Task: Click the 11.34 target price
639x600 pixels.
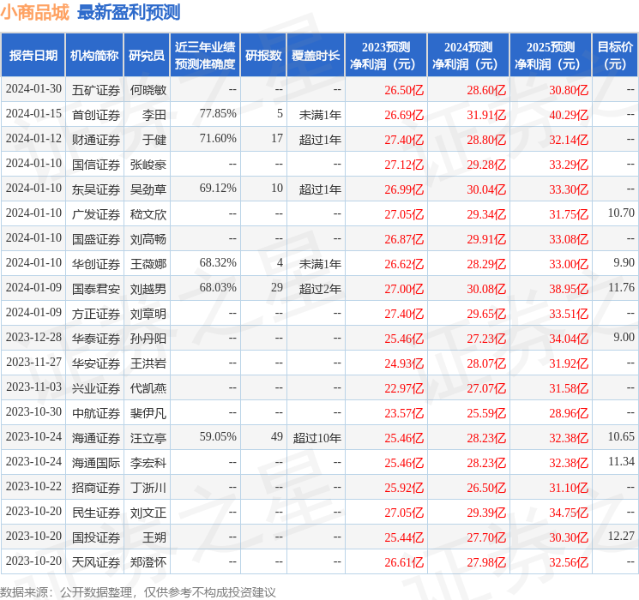Action: pos(621,461)
